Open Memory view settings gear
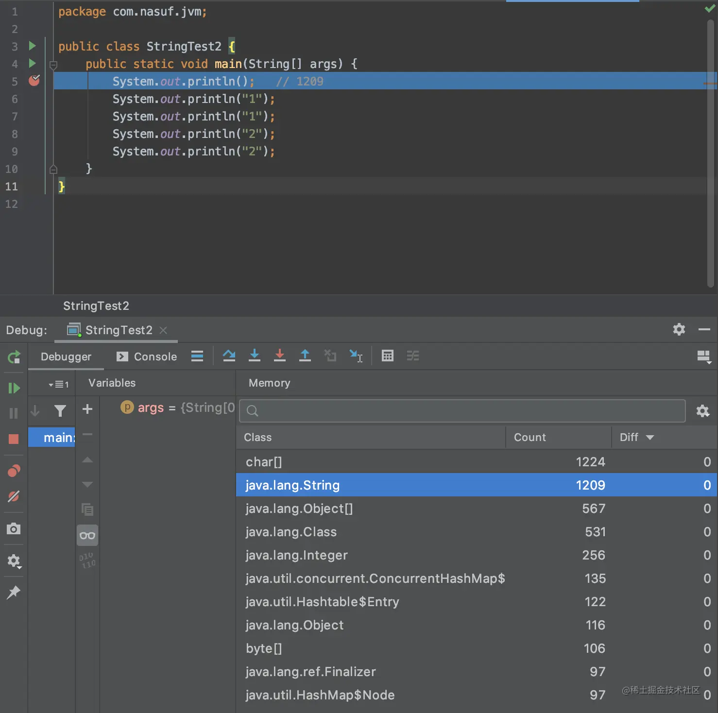 click(x=703, y=411)
